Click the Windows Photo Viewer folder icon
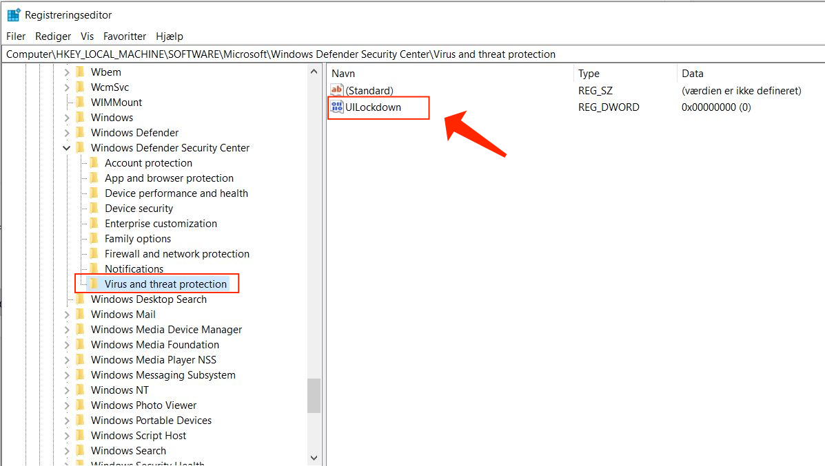 (x=81, y=405)
